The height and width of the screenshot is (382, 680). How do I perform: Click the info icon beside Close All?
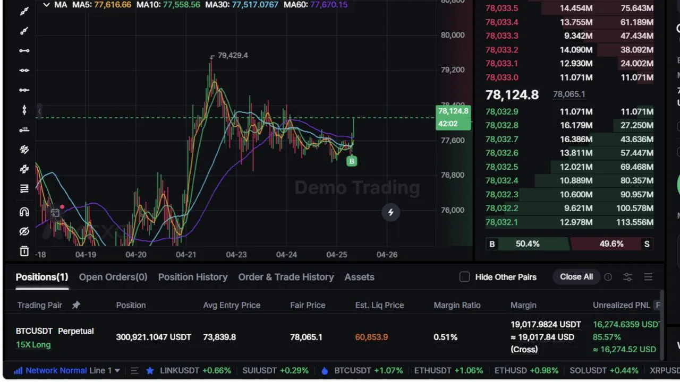point(608,277)
